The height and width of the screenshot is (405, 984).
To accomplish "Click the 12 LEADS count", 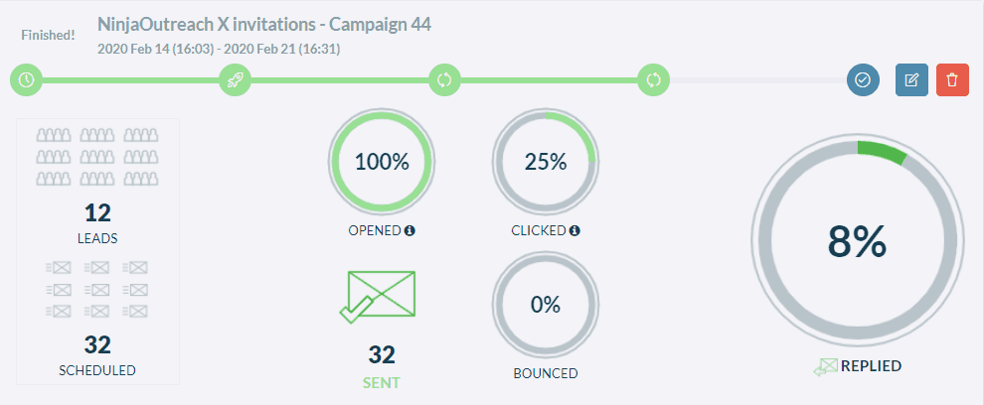I will tap(97, 213).
